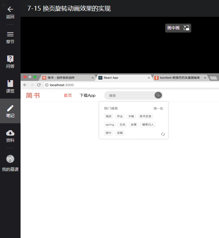This screenshot has height=238, width=219.
Task: Close the Iconfont browser tab
Action: click(x=205, y=78)
